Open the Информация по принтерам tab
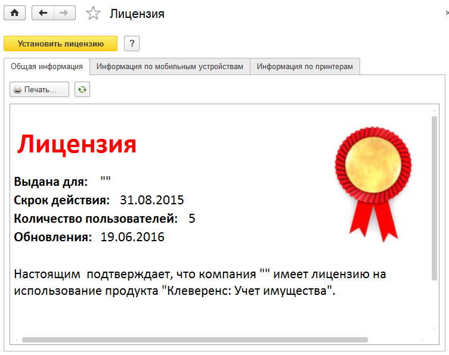 tap(305, 66)
